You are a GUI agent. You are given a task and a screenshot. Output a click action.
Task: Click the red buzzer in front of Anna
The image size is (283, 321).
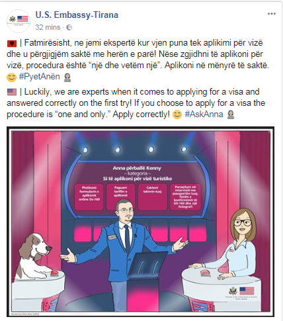tap(205, 273)
